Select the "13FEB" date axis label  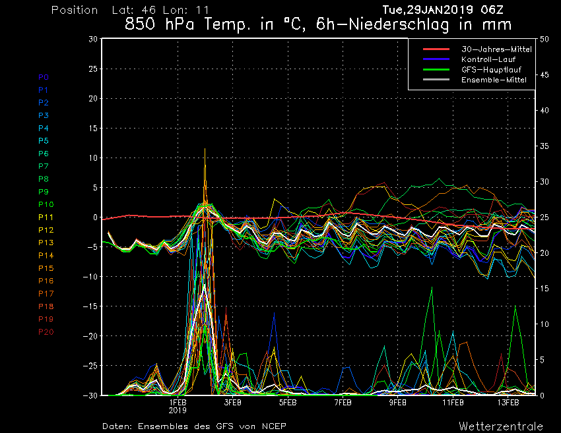(x=508, y=403)
